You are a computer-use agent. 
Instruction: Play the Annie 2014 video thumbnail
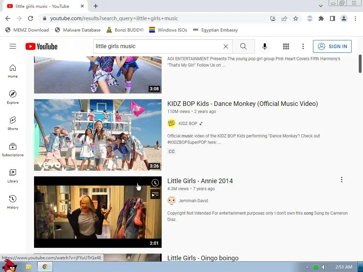(x=98, y=212)
